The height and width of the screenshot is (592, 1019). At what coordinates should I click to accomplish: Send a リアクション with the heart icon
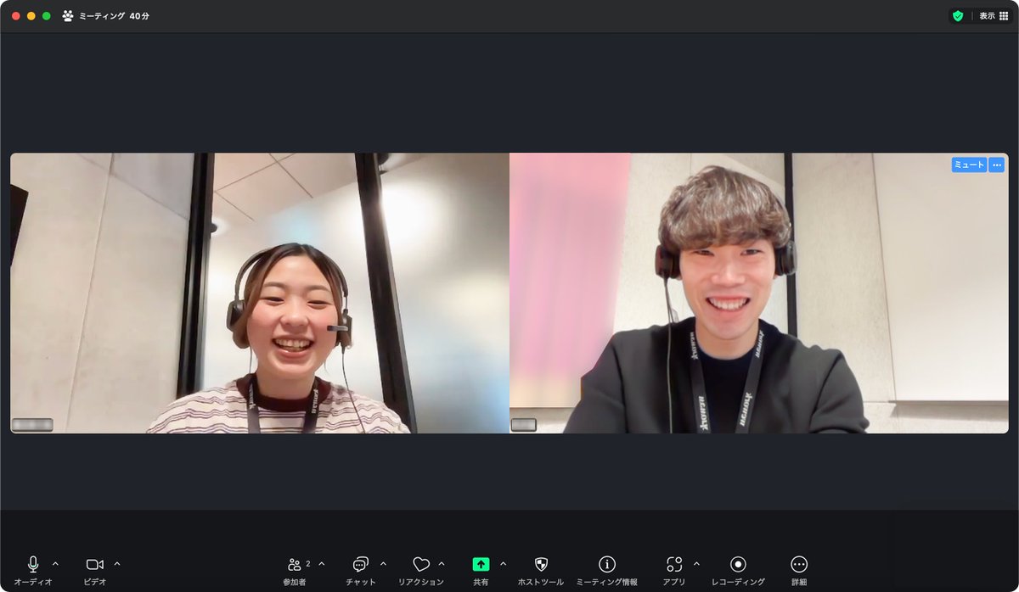tap(423, 564)
